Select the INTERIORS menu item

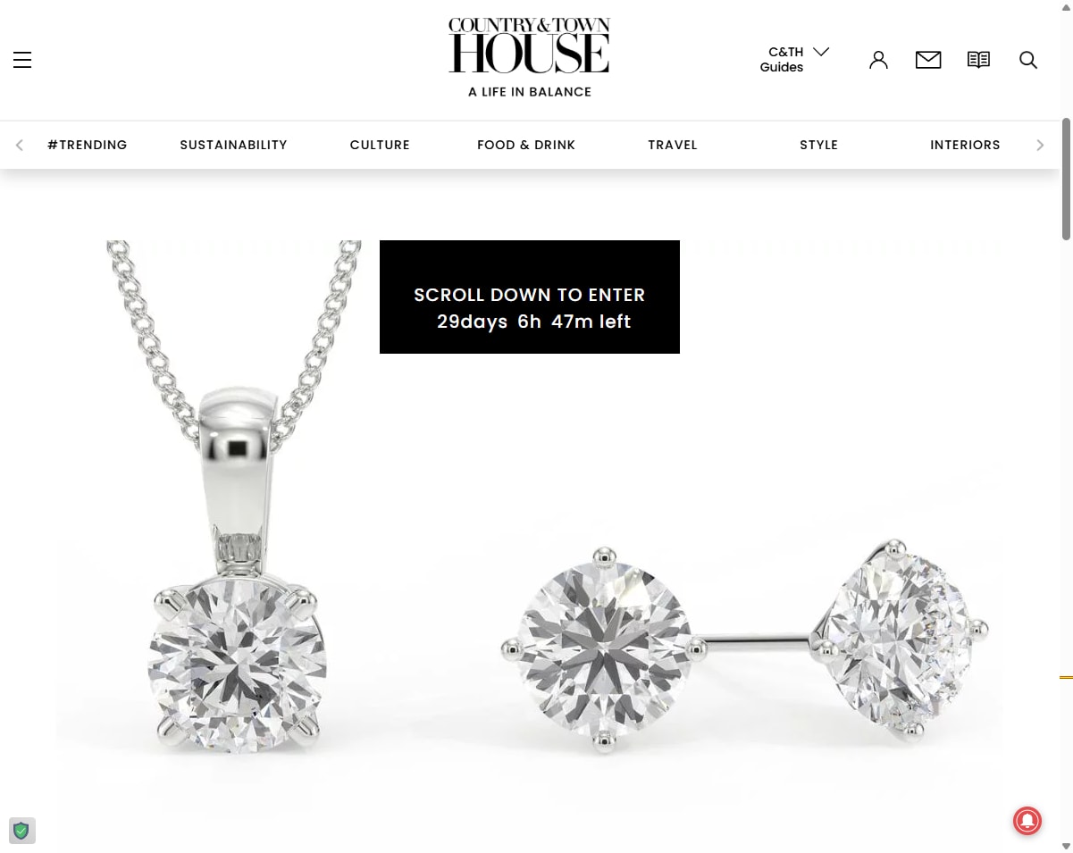pos(965,145)
